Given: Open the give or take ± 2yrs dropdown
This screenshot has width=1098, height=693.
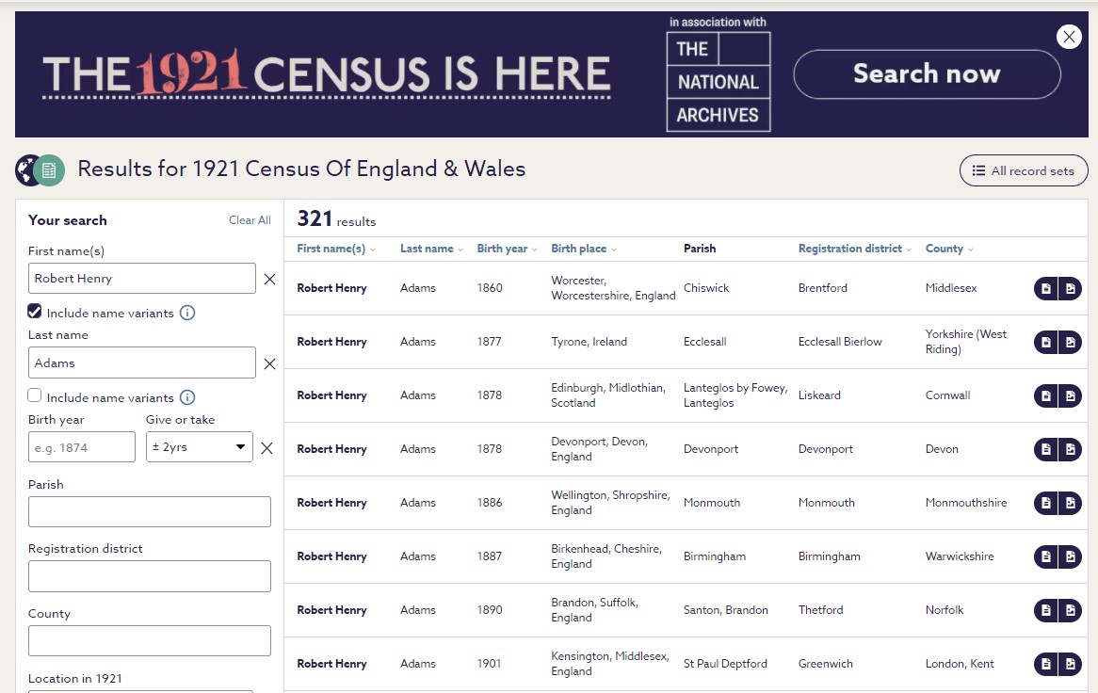Looking at the screenshot, I should (199, 449).
